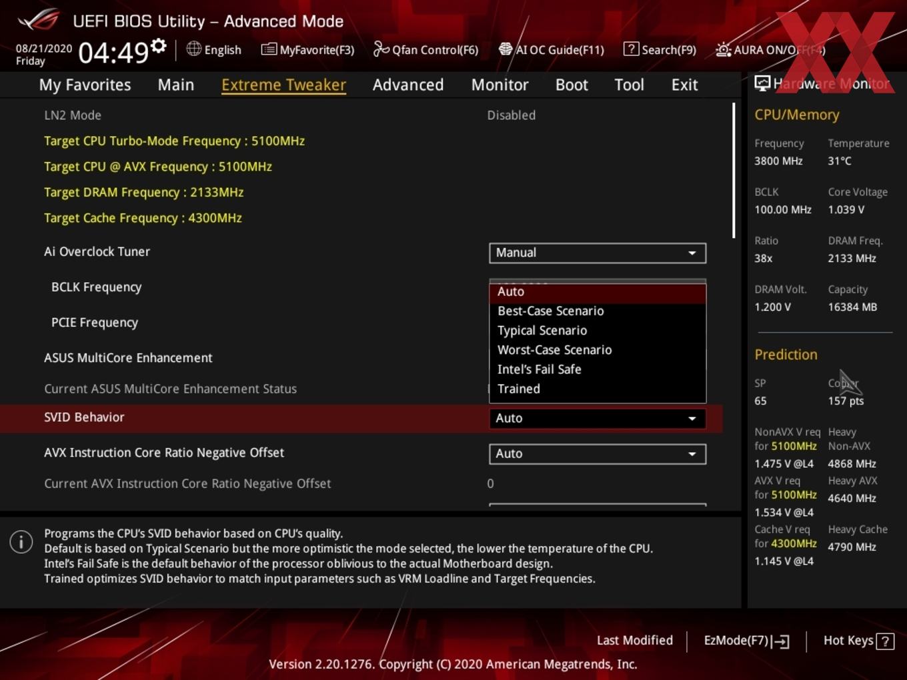Viewport: 907px width, 680px height.
Task: Click the LN2 Mode row
Action: pyautogui.click(x=360, y=115)
